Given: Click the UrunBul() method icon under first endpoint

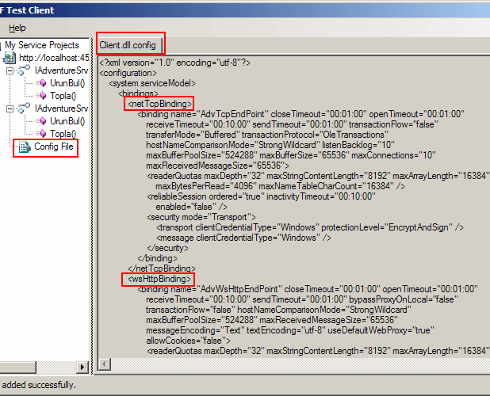Looking at the screenshot, I should click(42, 83).
